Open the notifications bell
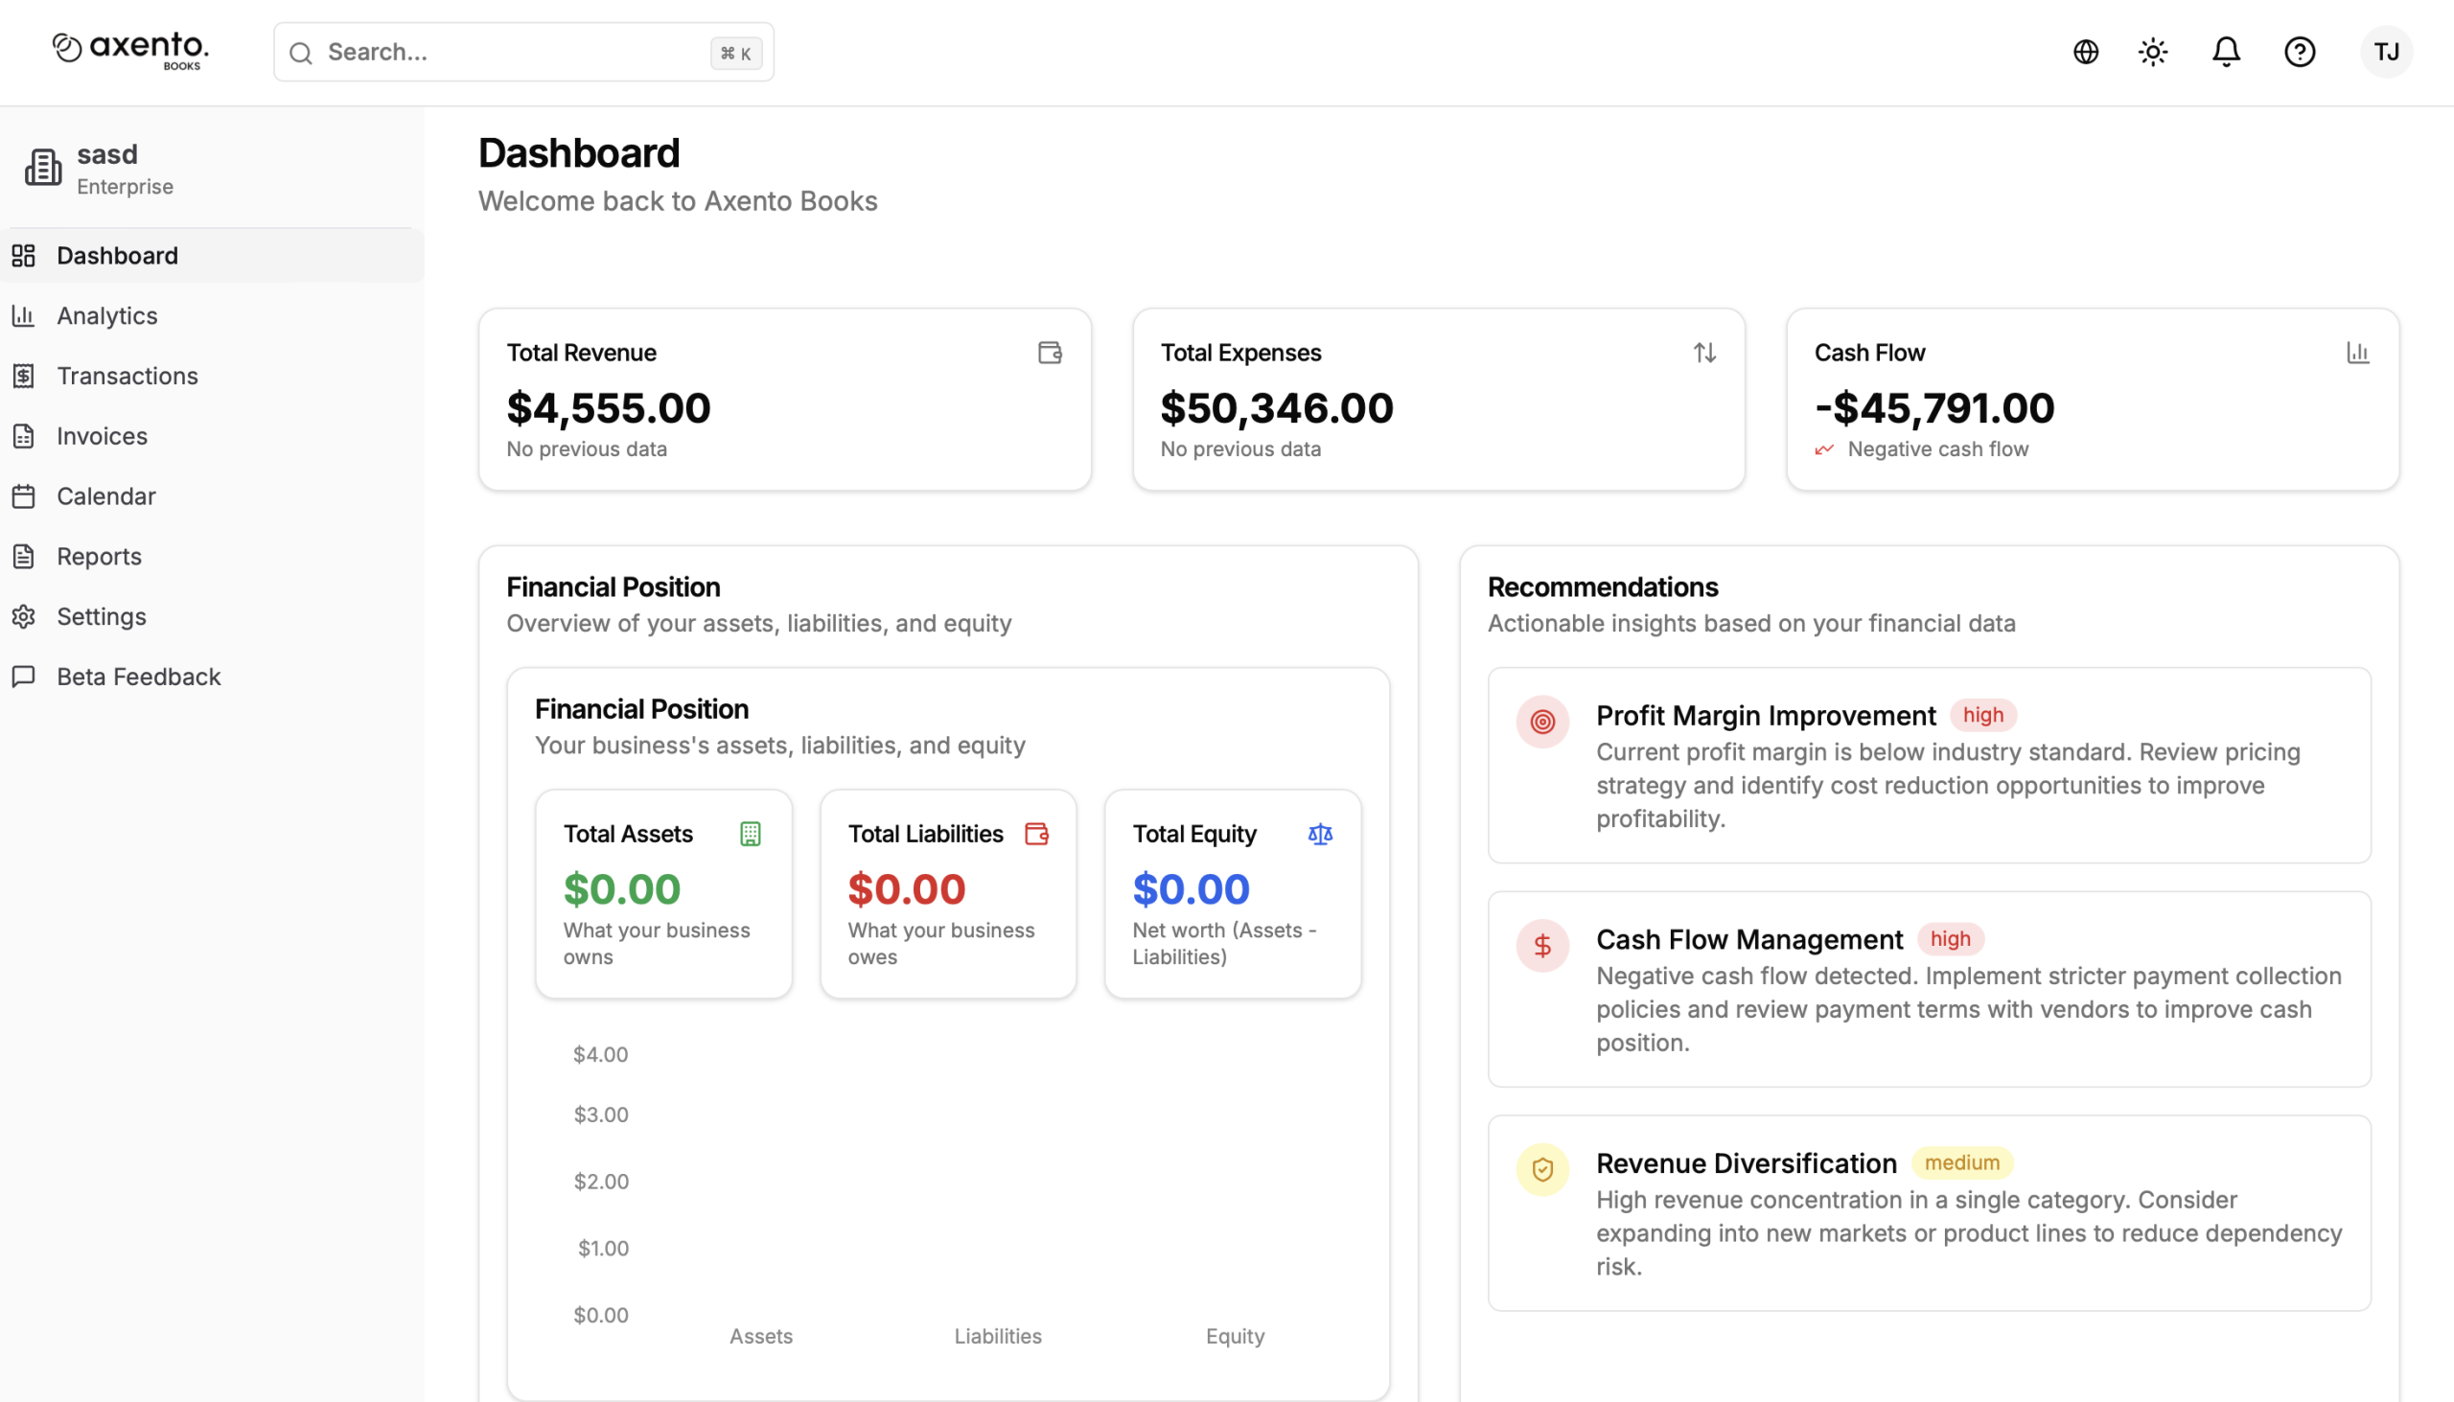This screenshot has height=1402, width=2454. [2226, 52]
